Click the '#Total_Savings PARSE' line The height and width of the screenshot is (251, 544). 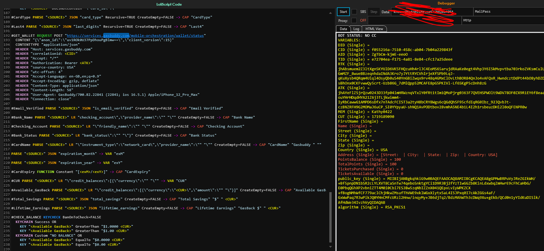point(125,199)
